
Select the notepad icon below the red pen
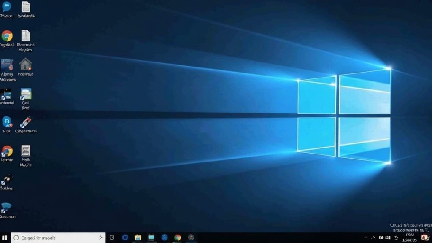(x=26, y=151)
